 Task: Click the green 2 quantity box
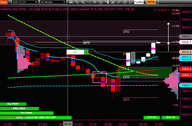coord(86,52)
